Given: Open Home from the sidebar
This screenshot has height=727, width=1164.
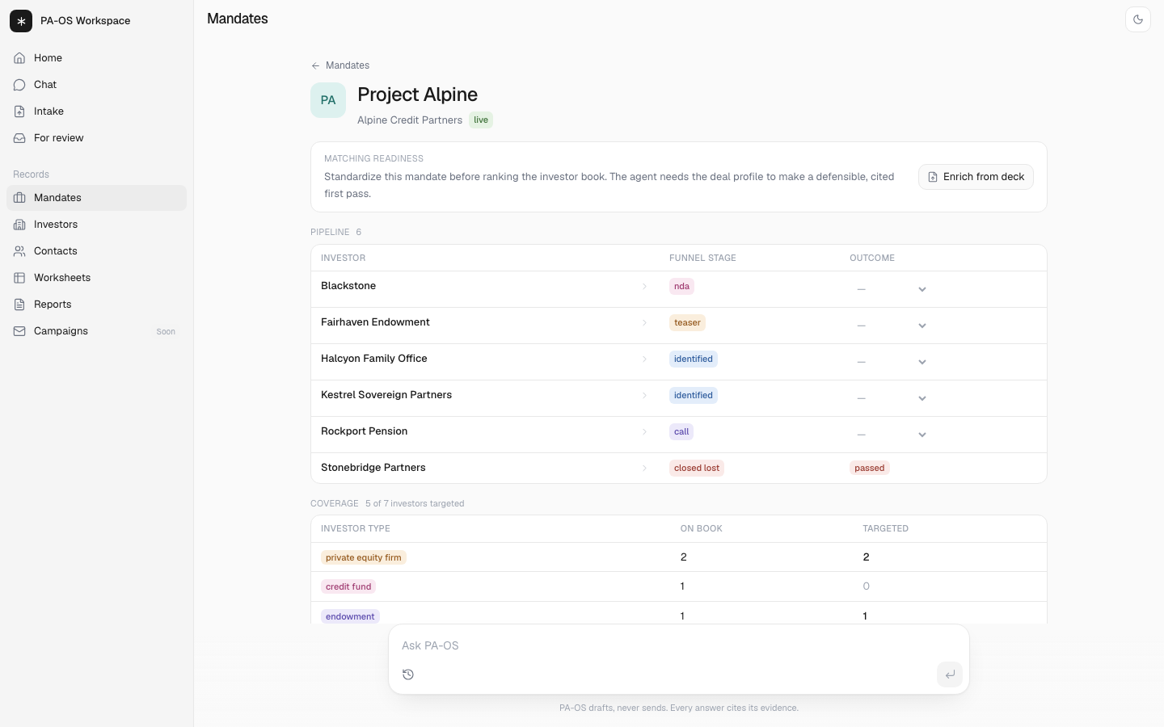Looking at the screenshot, I should pos(96,58).
